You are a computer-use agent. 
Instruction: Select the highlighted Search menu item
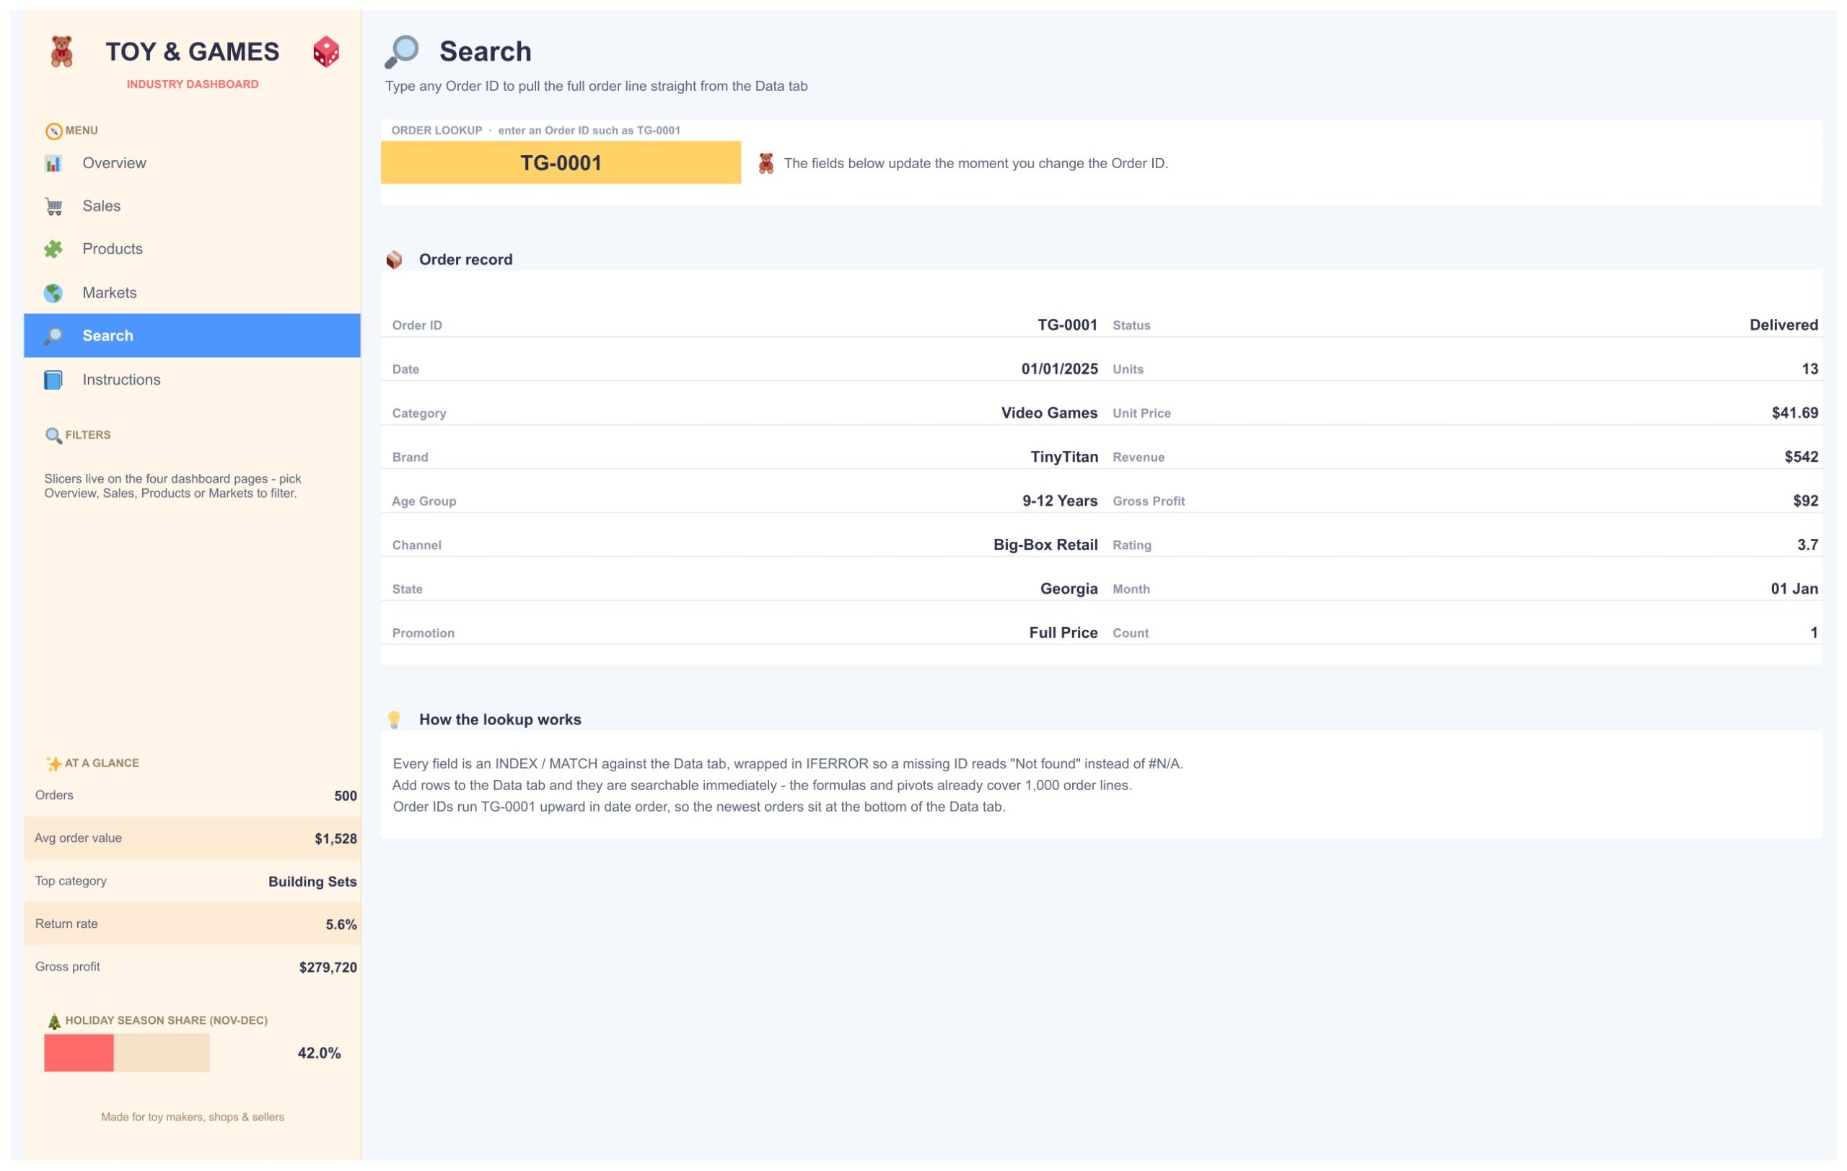pyautogui.click(x=192, y=336)
